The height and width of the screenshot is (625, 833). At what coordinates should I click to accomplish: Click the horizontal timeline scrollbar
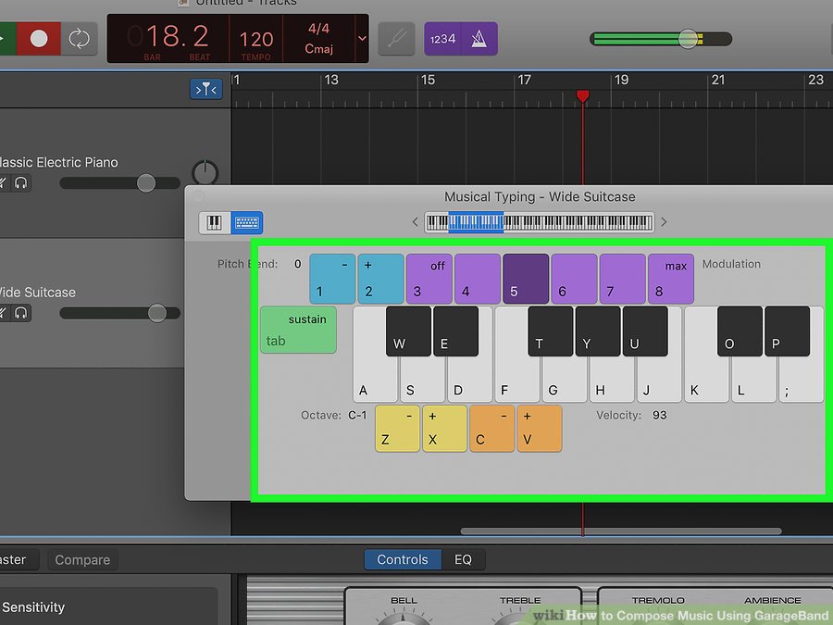(621, 531)
